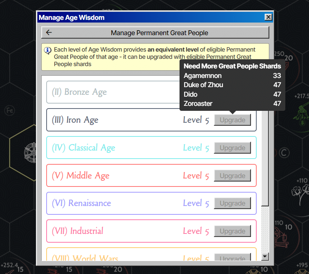Click the lumberjack tree stump icon
The image size is (309, 274).
pyautogui.click(x=301, y=116)
